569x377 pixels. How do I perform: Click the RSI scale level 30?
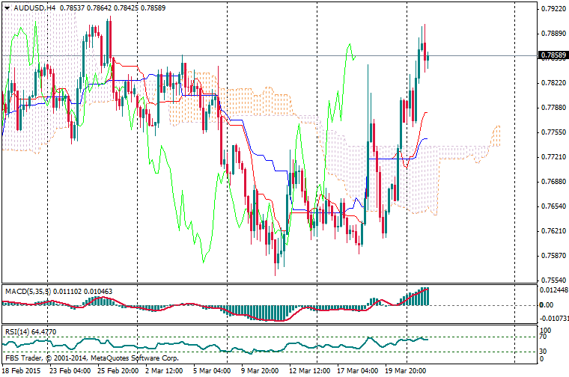click(x=543, y=351)
